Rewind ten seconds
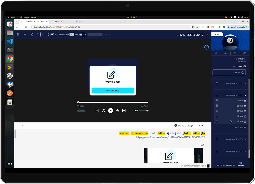Screen dimensions: 255x184 point(104,110)
